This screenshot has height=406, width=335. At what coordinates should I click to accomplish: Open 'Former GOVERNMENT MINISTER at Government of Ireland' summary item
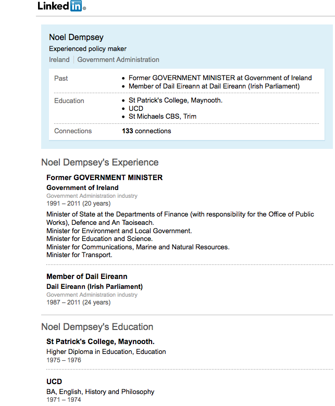click(220, 78)
